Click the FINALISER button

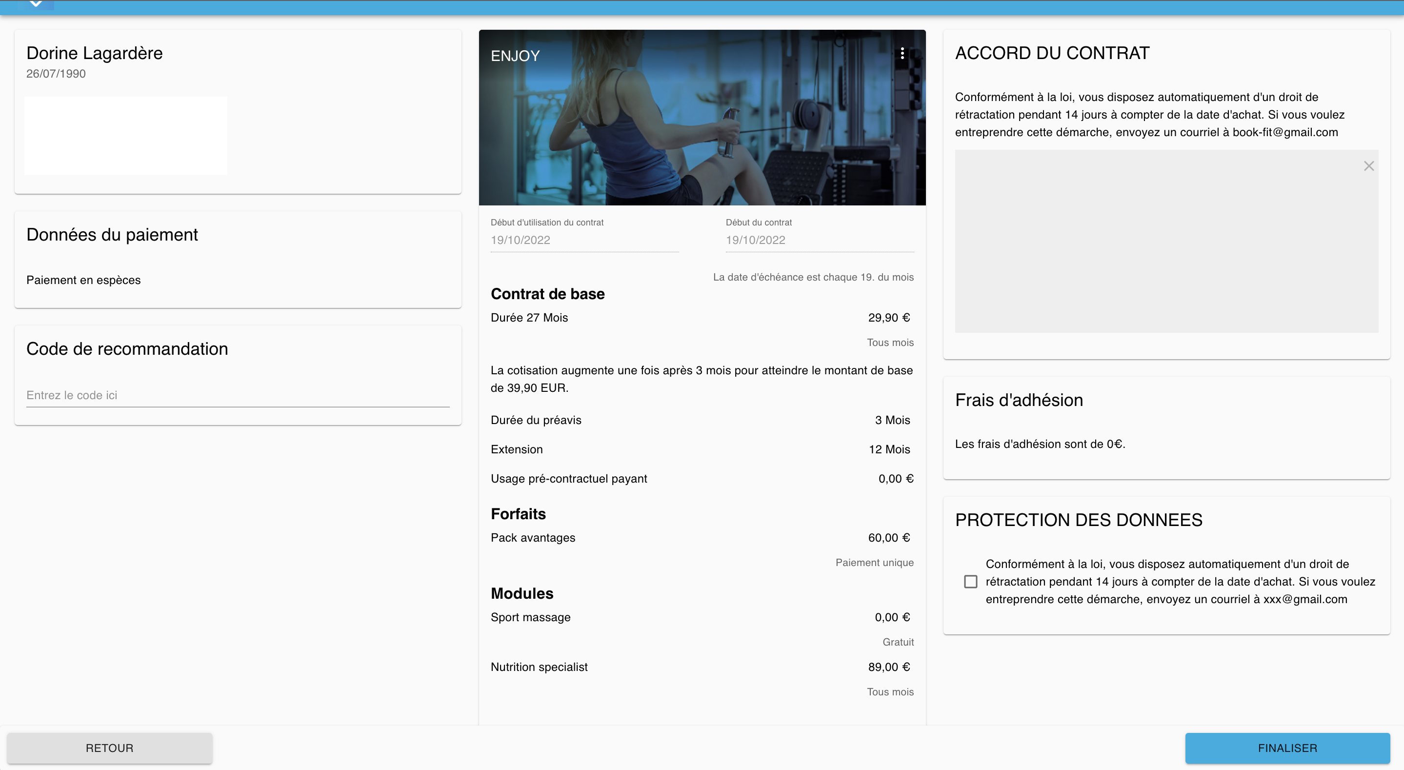click(1287, 748)
